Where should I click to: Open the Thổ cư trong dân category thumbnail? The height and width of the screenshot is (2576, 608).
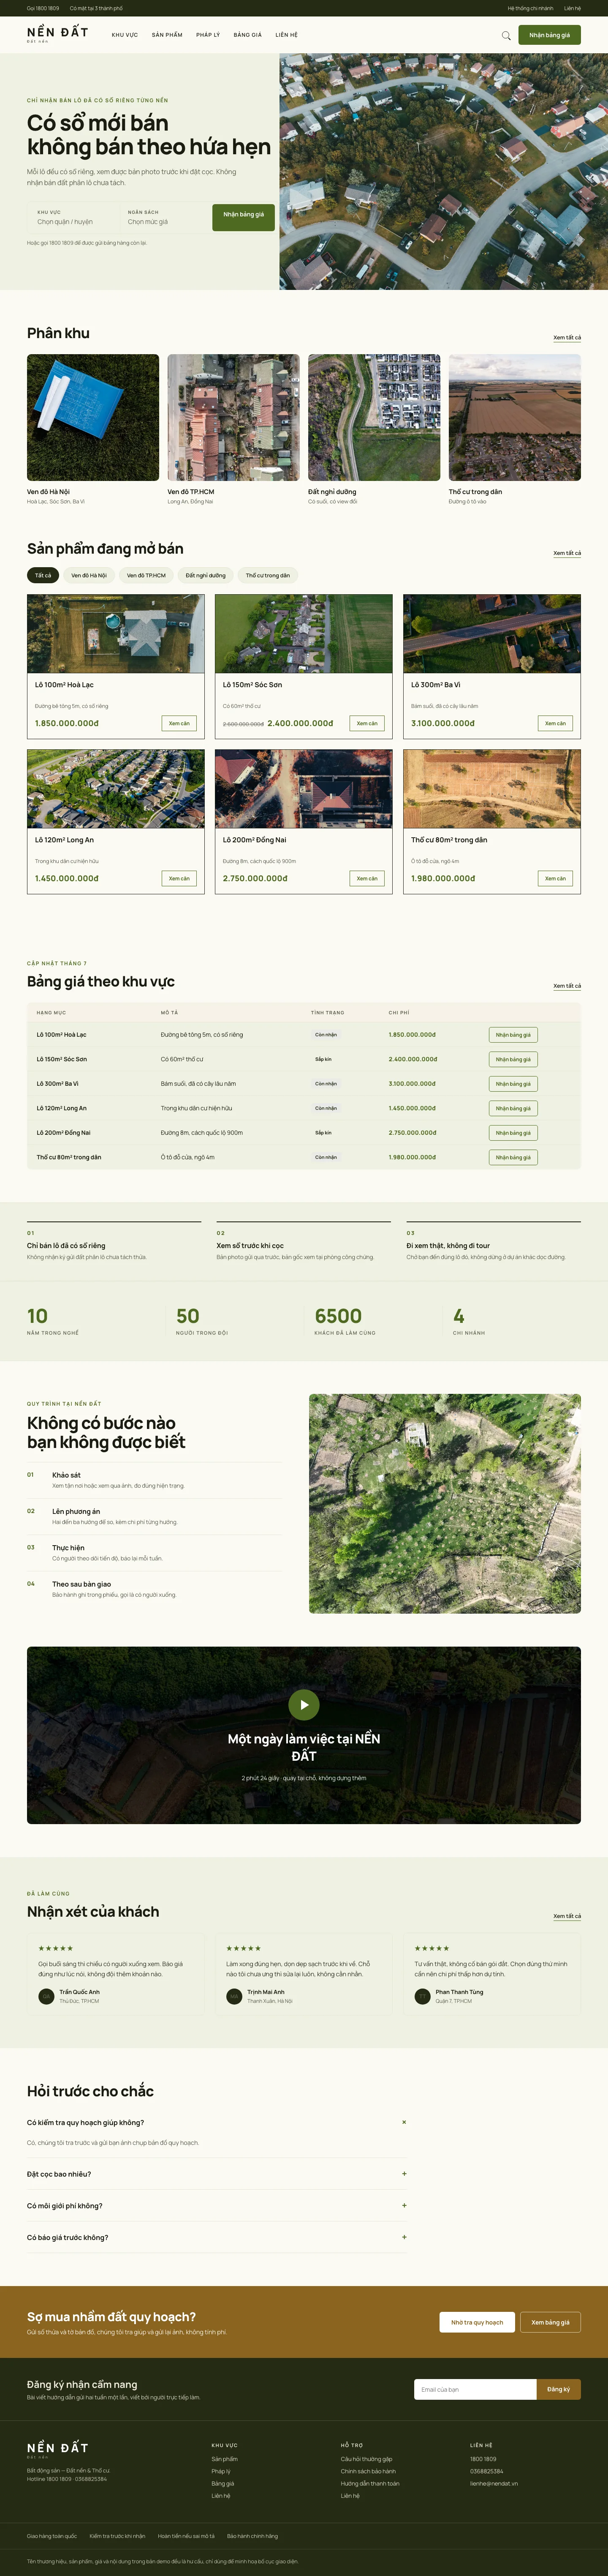pyautogui.click(x=514, y=417)
